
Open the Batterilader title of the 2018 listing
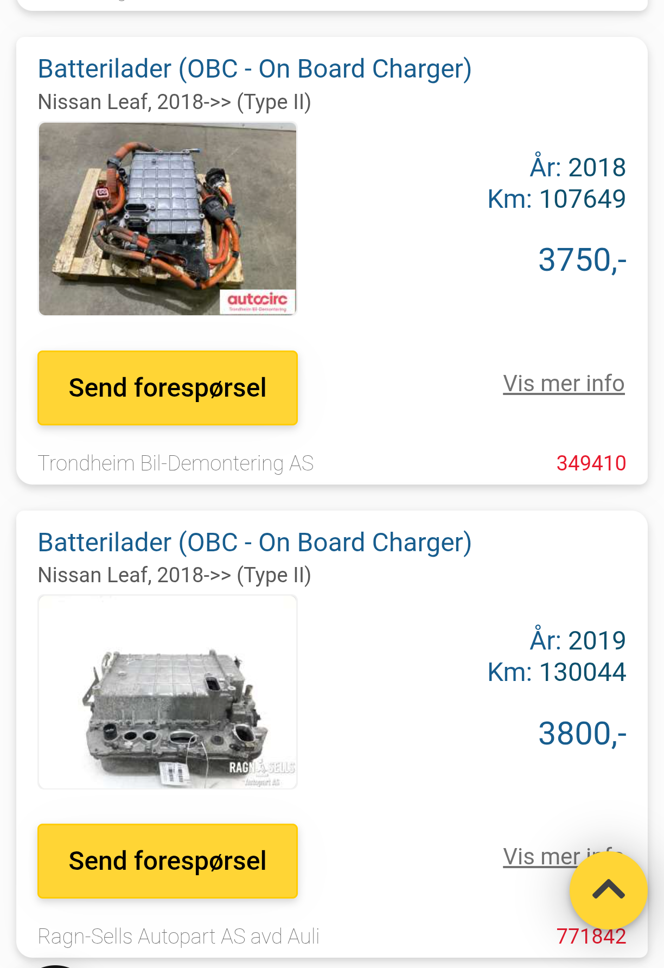tap(254, 69)
